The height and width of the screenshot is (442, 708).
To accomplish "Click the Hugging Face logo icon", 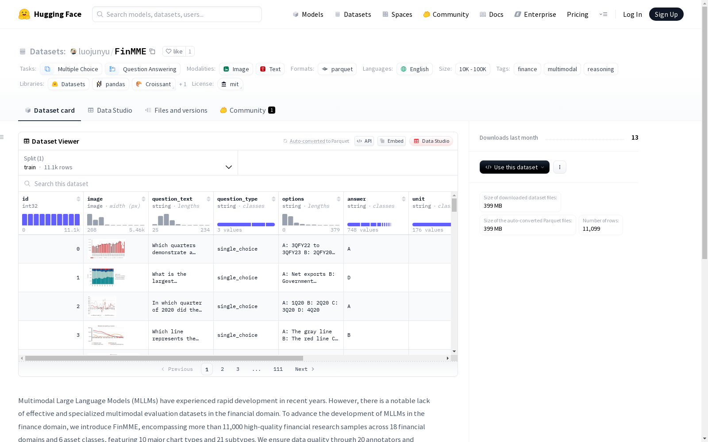I will [x=24, y=14].
